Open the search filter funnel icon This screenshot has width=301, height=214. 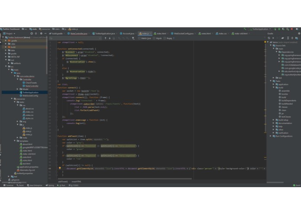[133, 38]
